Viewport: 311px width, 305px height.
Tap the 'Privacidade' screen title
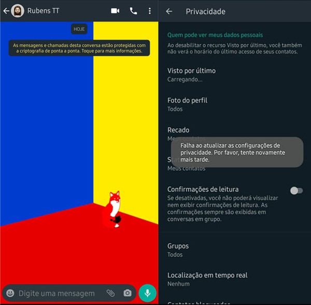205,11
